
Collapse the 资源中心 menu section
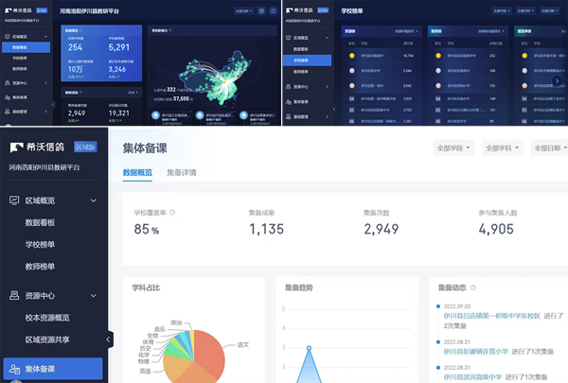pyautogui.click(x=93, y=295)
